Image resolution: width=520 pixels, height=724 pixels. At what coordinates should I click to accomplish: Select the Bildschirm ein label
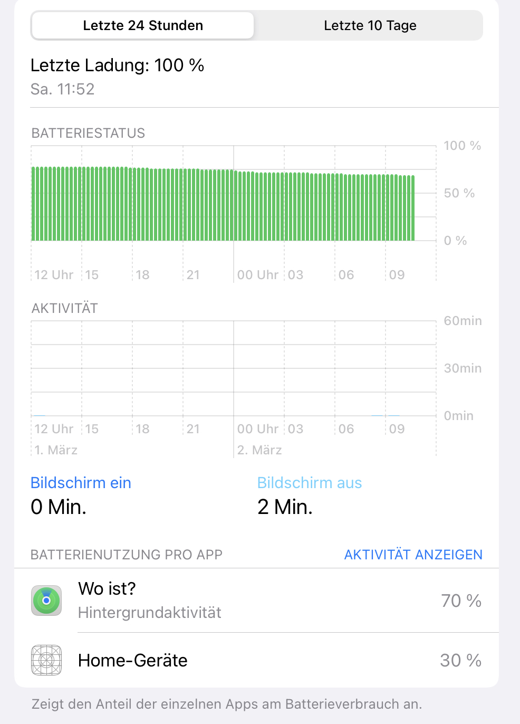(x=81, y=483)
